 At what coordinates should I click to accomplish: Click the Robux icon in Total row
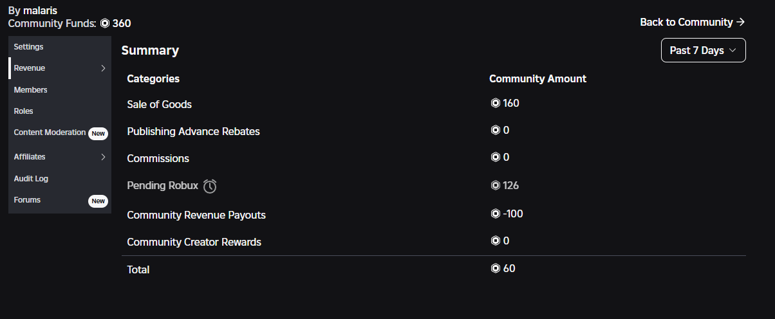pos(495,268)
